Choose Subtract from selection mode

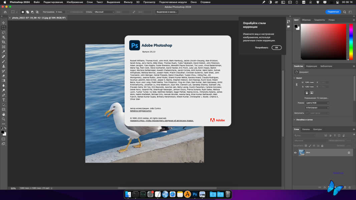click(32, 12)
